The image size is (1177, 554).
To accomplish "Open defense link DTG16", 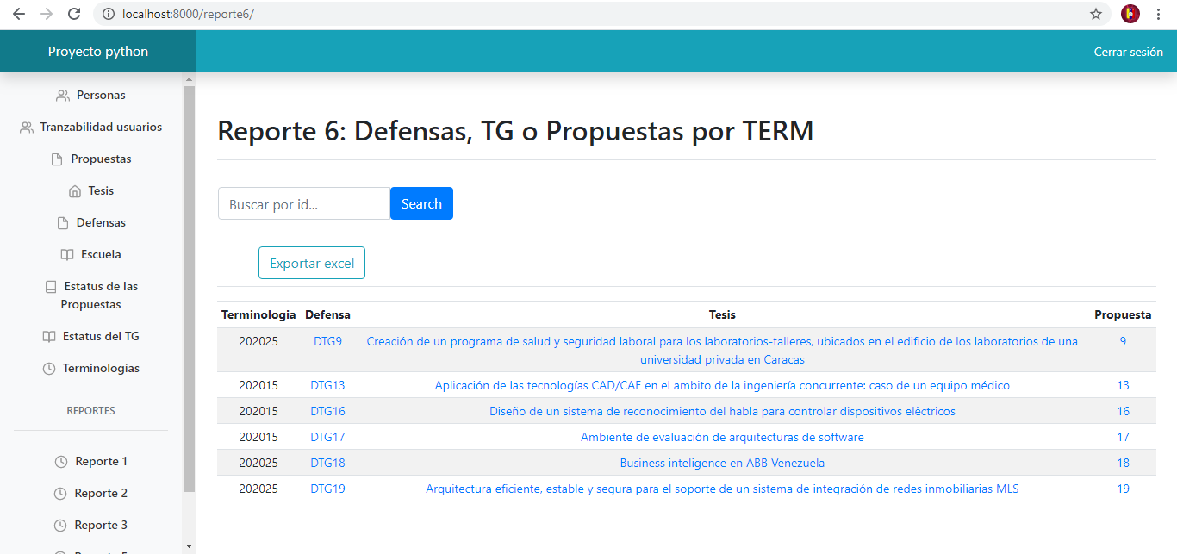I will [x=327, y=411].
